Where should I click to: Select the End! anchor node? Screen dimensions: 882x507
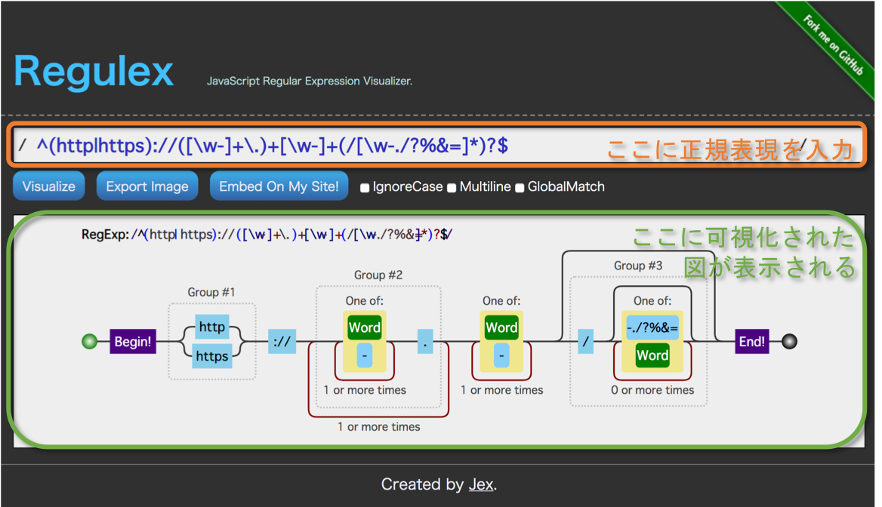(751, 341)
